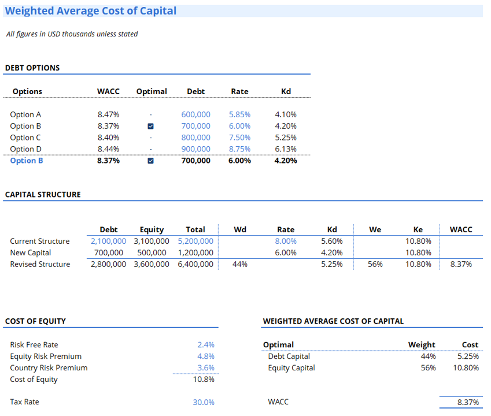Click the Cost of Equity result 10.8%

[x=203, y=380]
